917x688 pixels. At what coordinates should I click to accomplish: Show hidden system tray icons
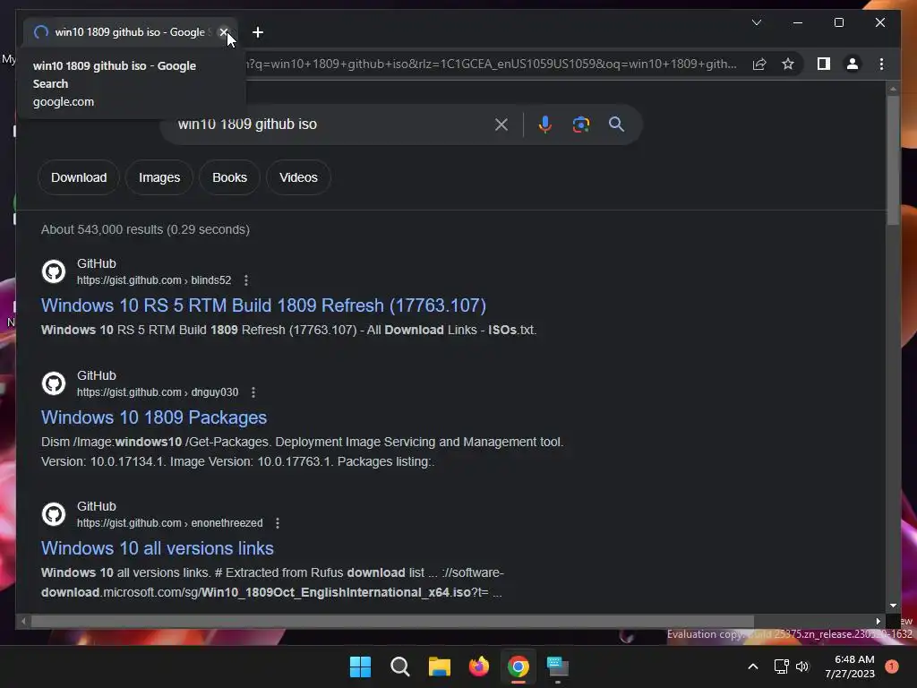tap(753, 666)
